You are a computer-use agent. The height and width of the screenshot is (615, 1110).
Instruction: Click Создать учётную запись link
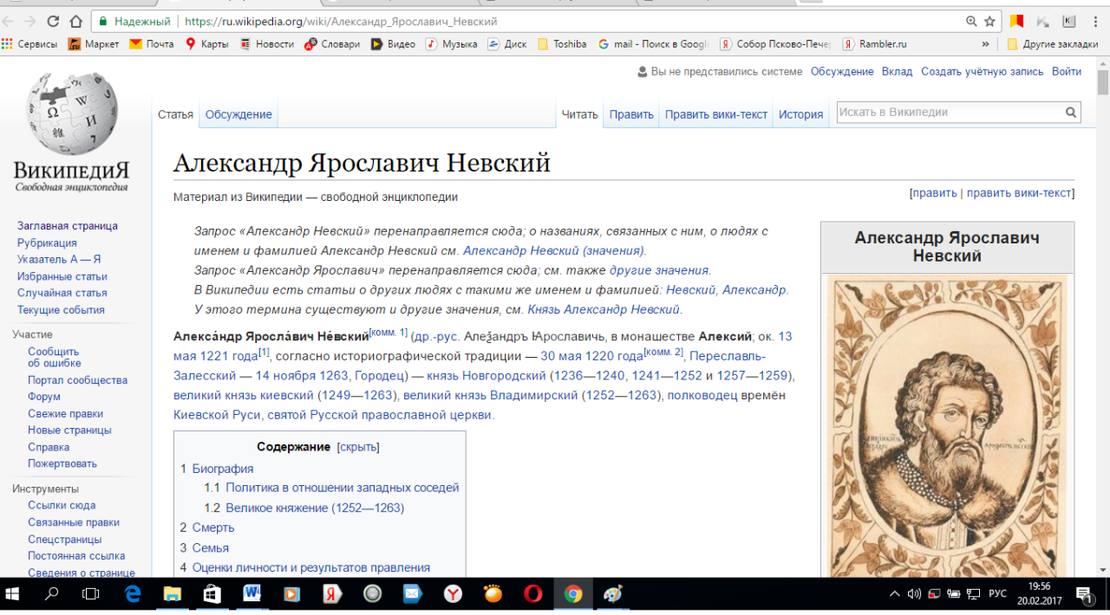click(983, 72)
